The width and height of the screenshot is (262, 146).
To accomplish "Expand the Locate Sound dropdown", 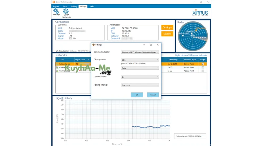I will coord(140,77).
